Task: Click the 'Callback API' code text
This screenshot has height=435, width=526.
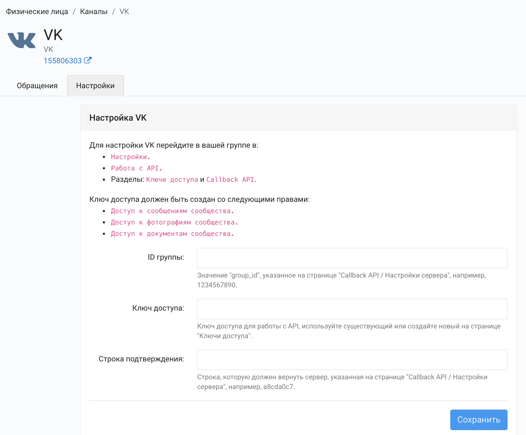Action: (x=230, y=180)
